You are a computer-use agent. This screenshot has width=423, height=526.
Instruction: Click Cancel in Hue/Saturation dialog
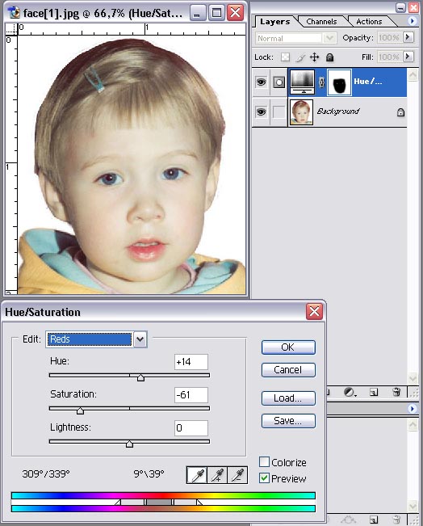pos(288,370)
